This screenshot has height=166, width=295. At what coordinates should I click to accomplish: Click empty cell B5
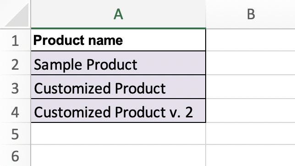click(251, 133)
